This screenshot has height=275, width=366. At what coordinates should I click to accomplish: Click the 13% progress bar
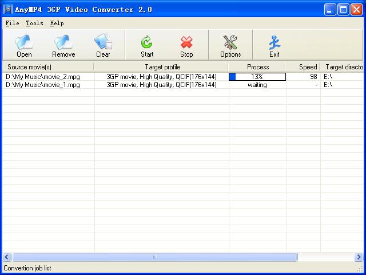257,77
